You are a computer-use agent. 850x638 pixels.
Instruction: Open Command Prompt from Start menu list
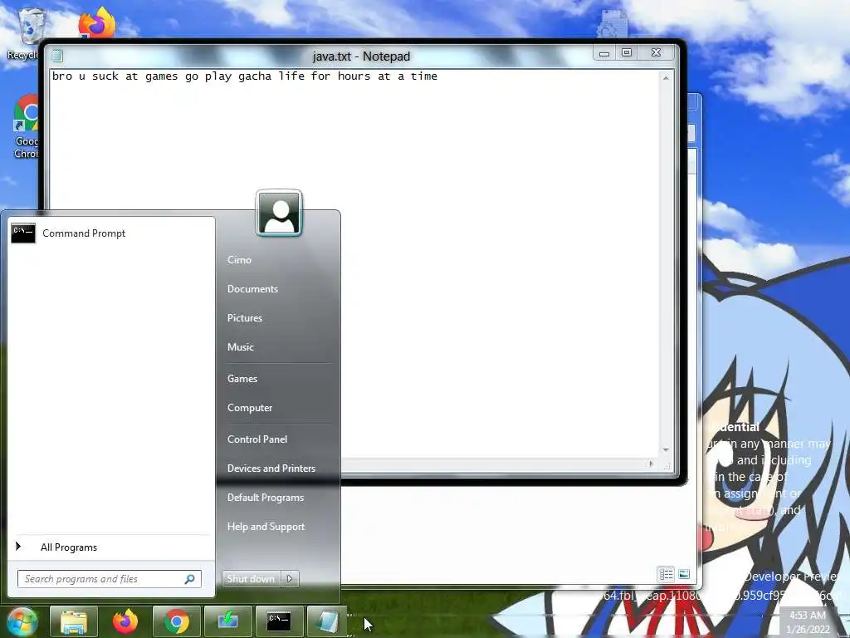[111, 233]
